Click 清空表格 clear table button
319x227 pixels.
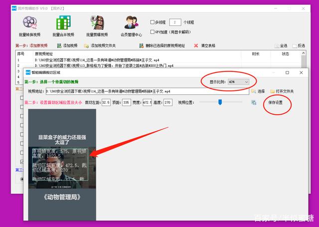205,46
